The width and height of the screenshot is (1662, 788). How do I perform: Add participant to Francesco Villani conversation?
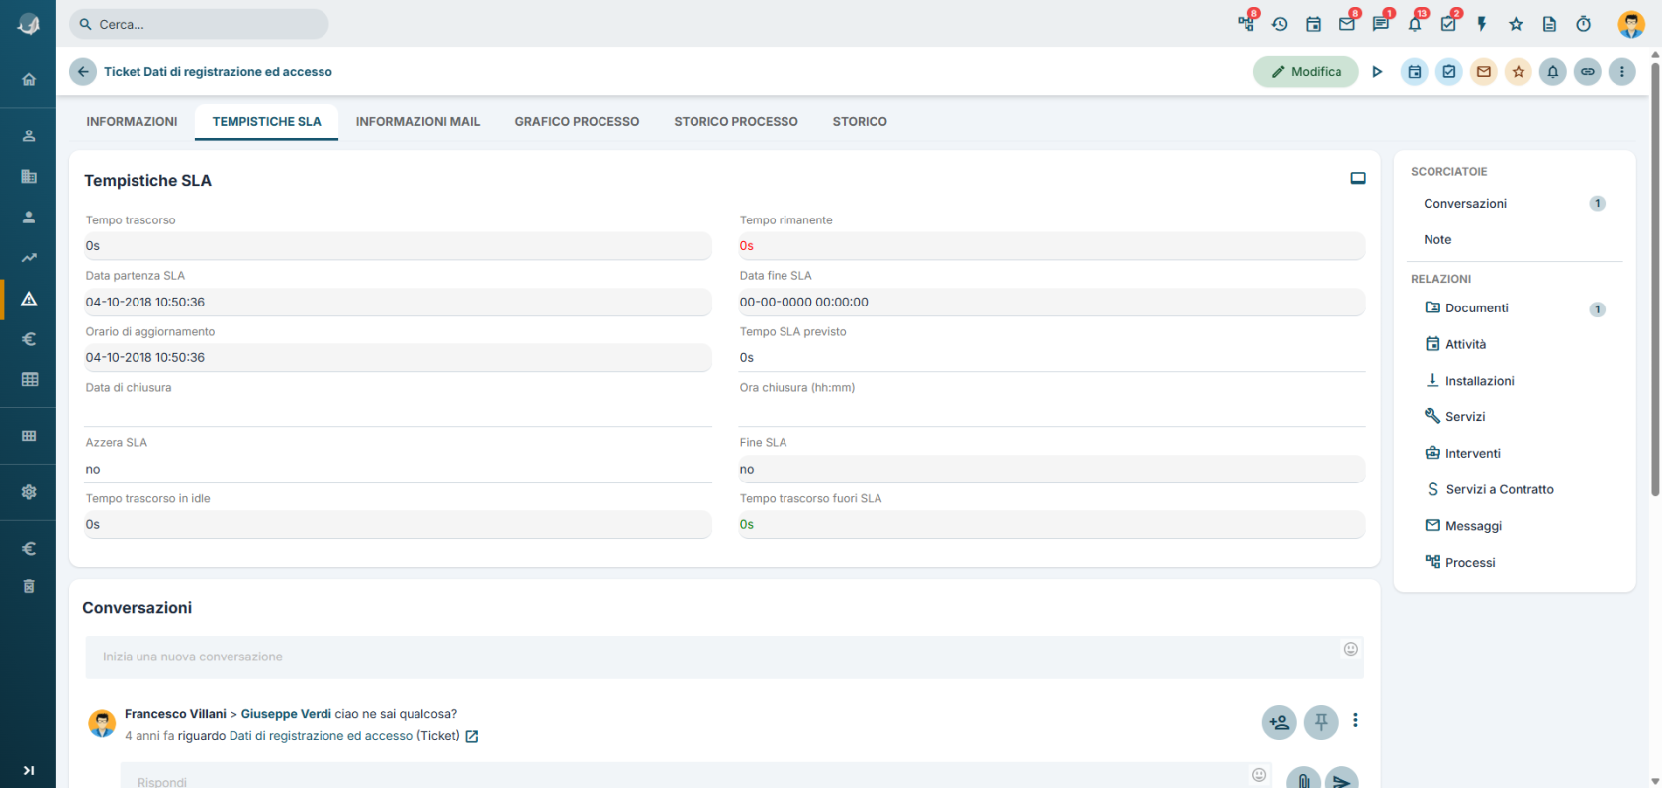tap(1279, 722)
